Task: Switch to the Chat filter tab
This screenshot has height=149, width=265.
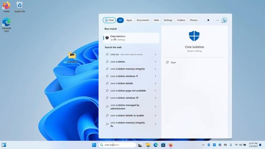Action: tap(109, 20)
